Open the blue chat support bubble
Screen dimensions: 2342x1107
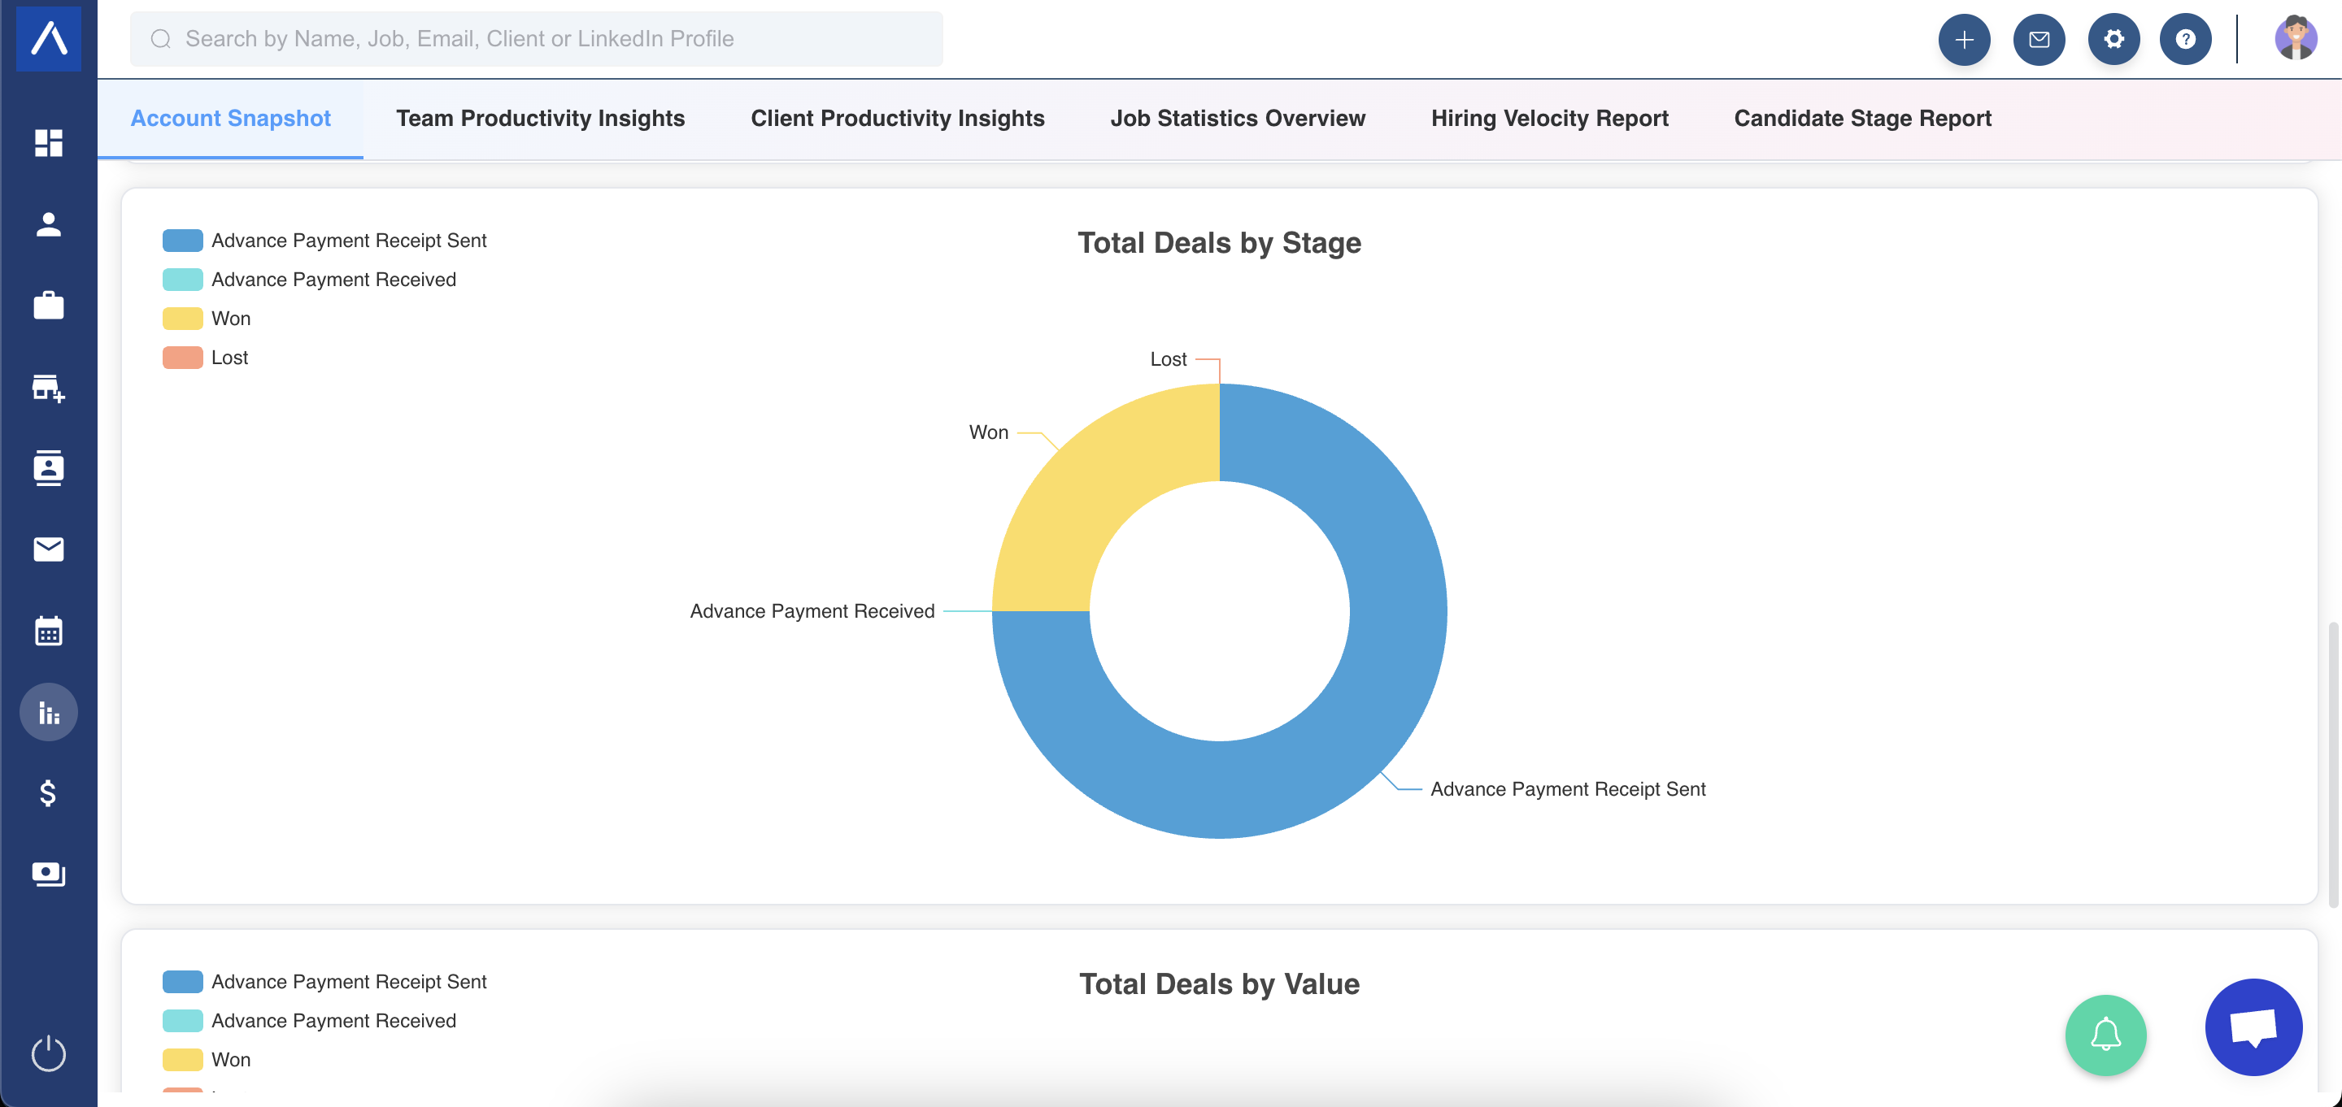tap(2253, 1027)
